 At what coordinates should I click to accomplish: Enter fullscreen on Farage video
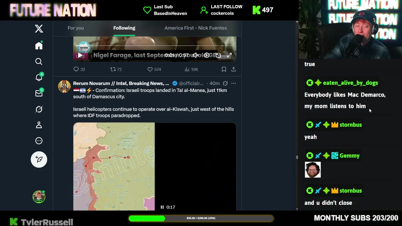click(x=230, y=56)
